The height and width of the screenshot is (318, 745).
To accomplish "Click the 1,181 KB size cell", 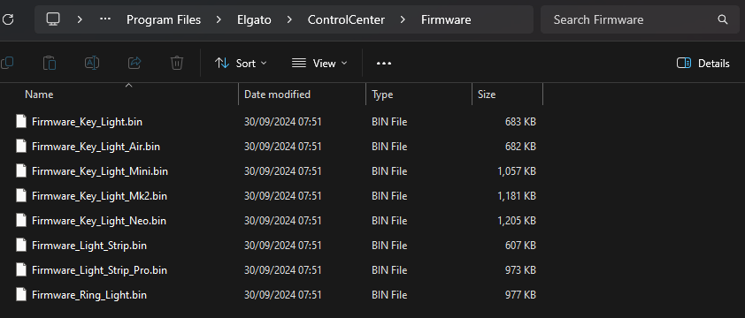I will pos(517,196).
